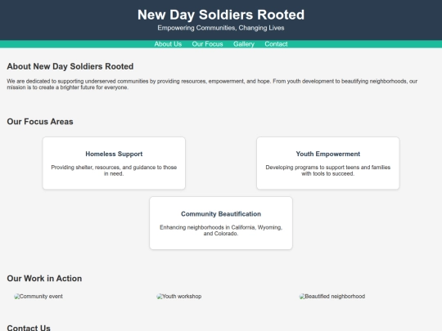442x331 pixels.
Task: Select the Community Beautification card
Action: pos(221,223)
